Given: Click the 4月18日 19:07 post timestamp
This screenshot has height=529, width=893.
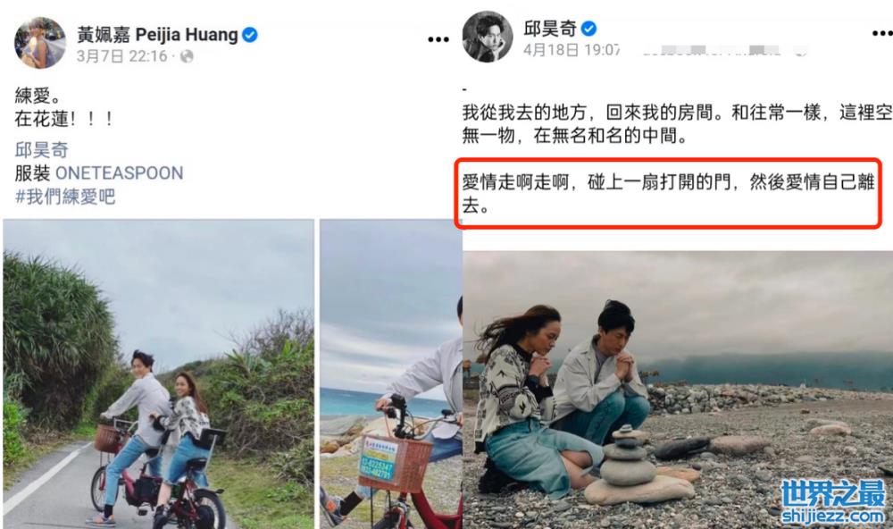Looking at the screenshot, I should click(572, 50).
